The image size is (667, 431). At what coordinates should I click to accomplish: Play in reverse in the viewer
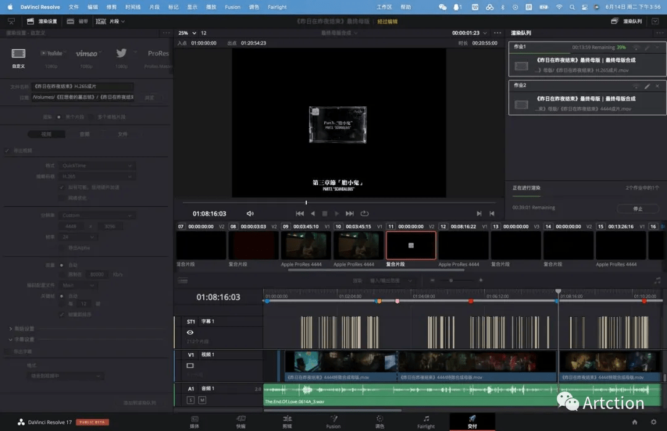[x=313, y=214]
